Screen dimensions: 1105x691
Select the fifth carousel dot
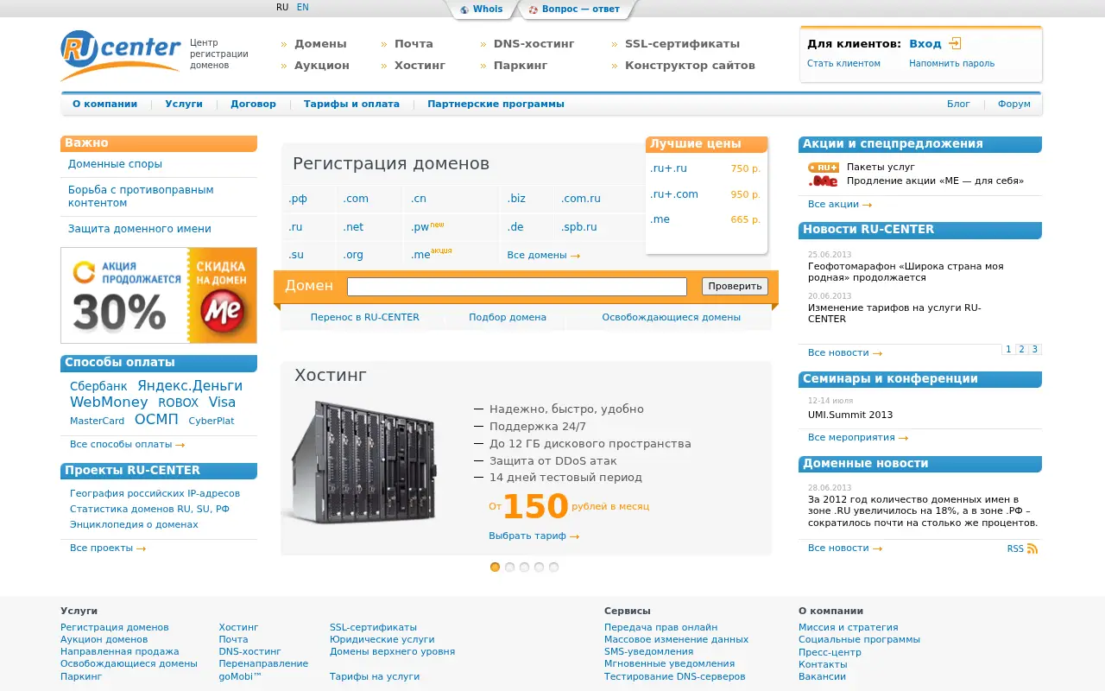[x=553, y=567]
